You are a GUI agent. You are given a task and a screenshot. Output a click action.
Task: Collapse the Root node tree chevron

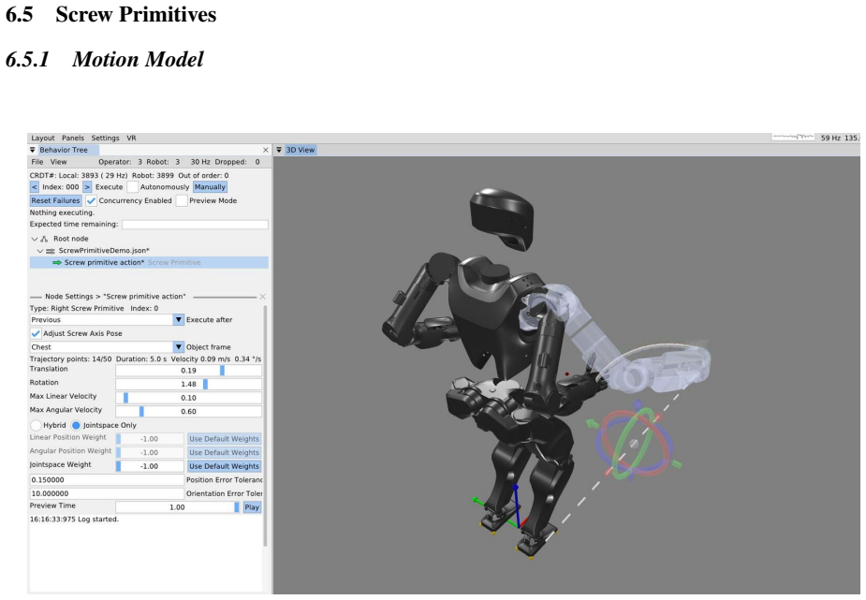click(x=35, y=239)
